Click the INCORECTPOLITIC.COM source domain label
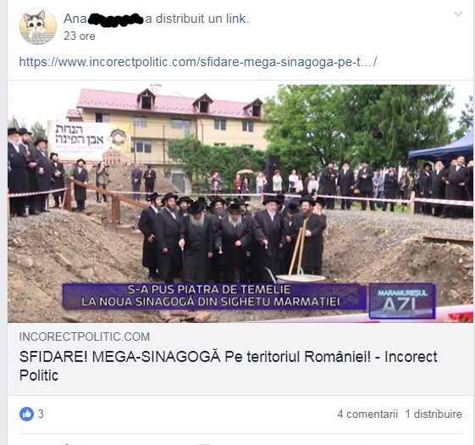 click(x=85, y=337)
